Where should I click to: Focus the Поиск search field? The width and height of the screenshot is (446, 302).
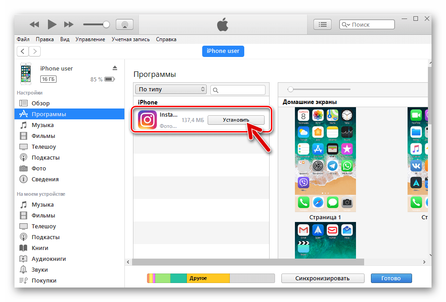[367, 24]
